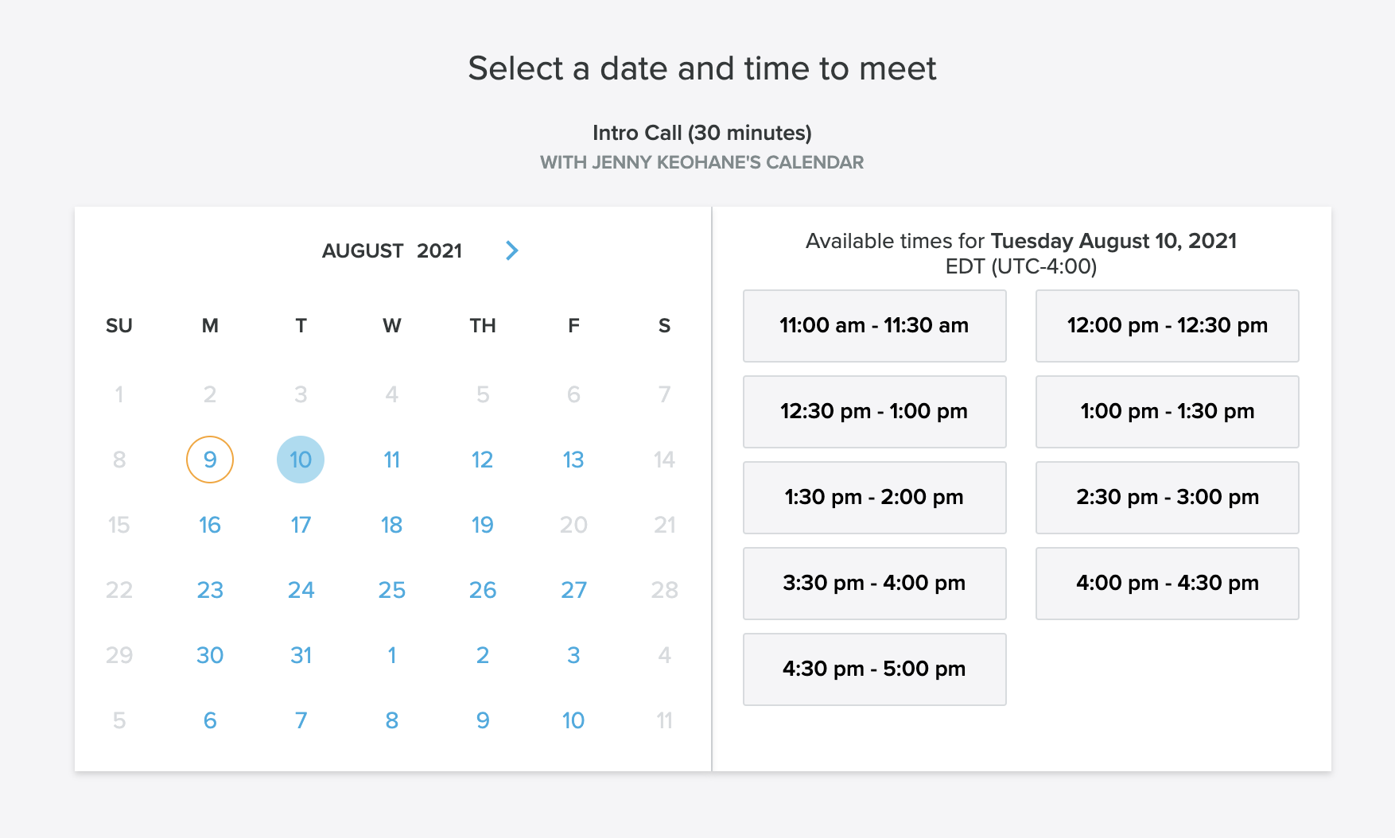Select Monday August 16
The height and width of the screenshot is (838, 1395).
tap(209, 524)
